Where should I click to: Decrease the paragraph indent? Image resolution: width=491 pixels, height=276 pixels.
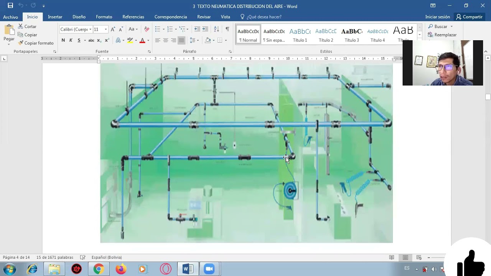[x=197, y=29]
